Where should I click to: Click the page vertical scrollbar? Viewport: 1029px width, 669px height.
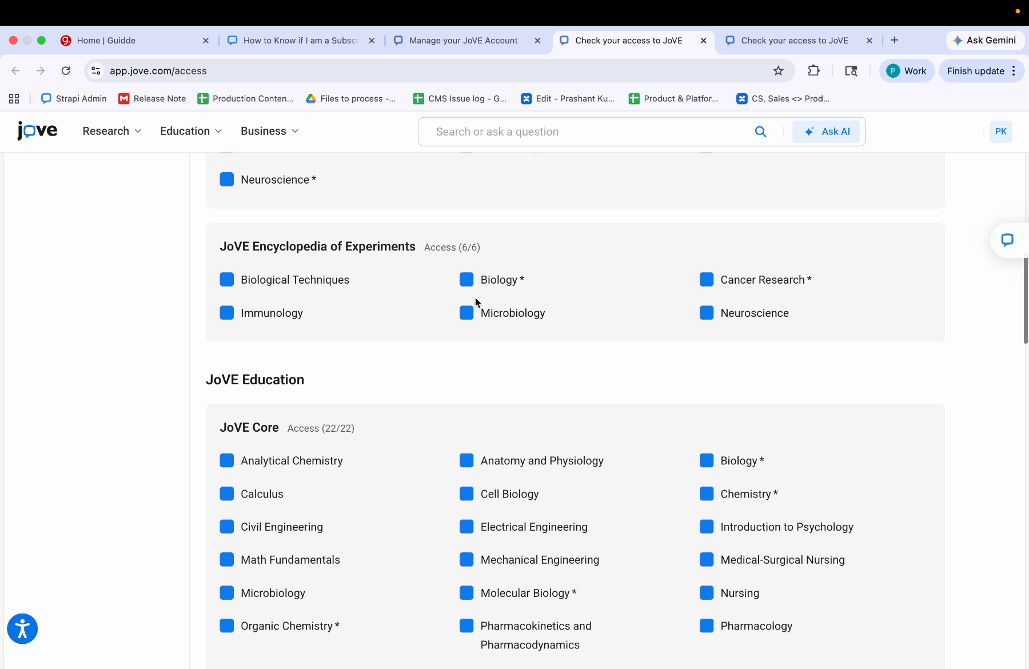(x=1026, y=300)
